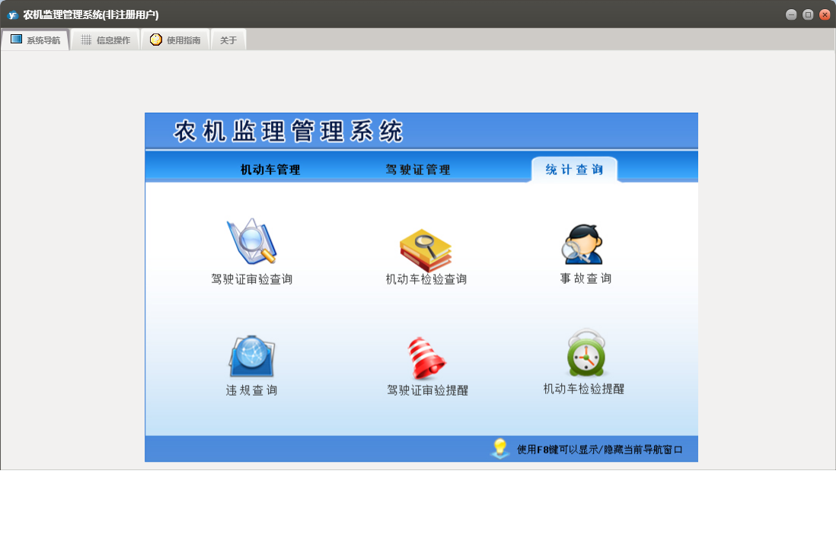Click the 驾驶证审验查询 label
This screenshot has width=836, height=547.
tap(252, 279)
